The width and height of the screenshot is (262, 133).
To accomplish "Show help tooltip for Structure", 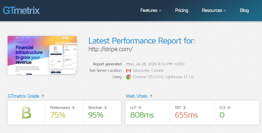I will [x=105, y=108].
